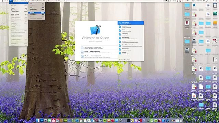This screenshot has height=123, width=219.
Task: Open iTunes from the Dock
Action: [x=113, y=121]
